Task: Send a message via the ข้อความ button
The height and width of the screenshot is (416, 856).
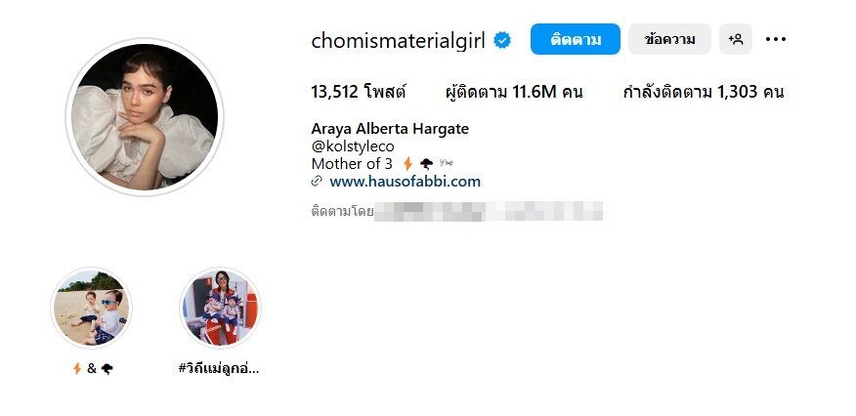Action: [669, 39]
